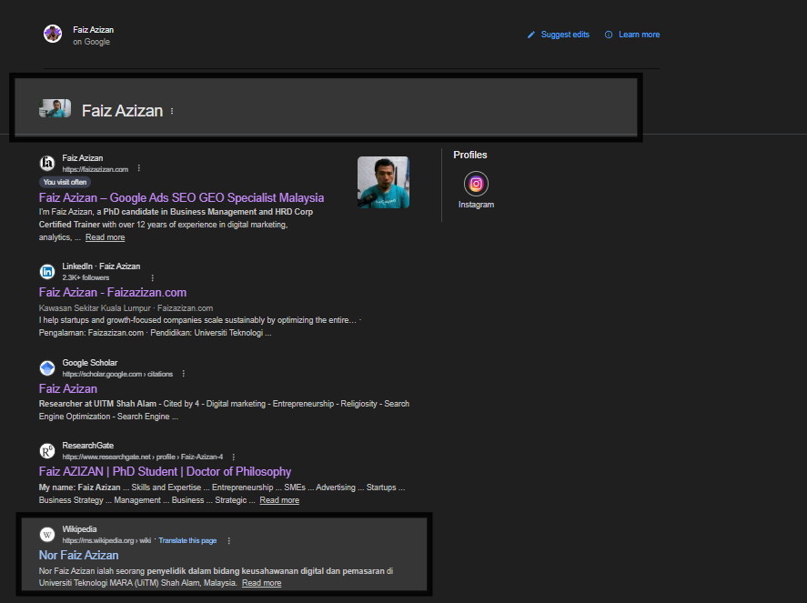Click the info icon beside Learn more
The height and width of the screenshot is (603, 807).
pyautogui.click(x=607, y=34)
